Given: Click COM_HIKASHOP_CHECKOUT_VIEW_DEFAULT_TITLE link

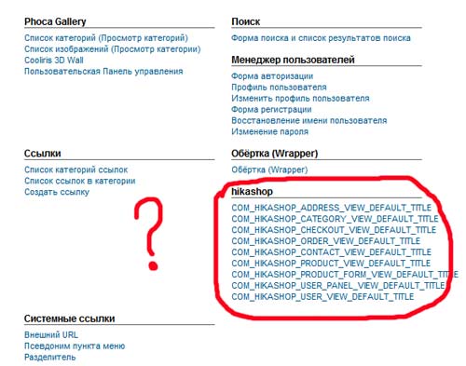Looking at the screenshot, I should tap(334, 230).
